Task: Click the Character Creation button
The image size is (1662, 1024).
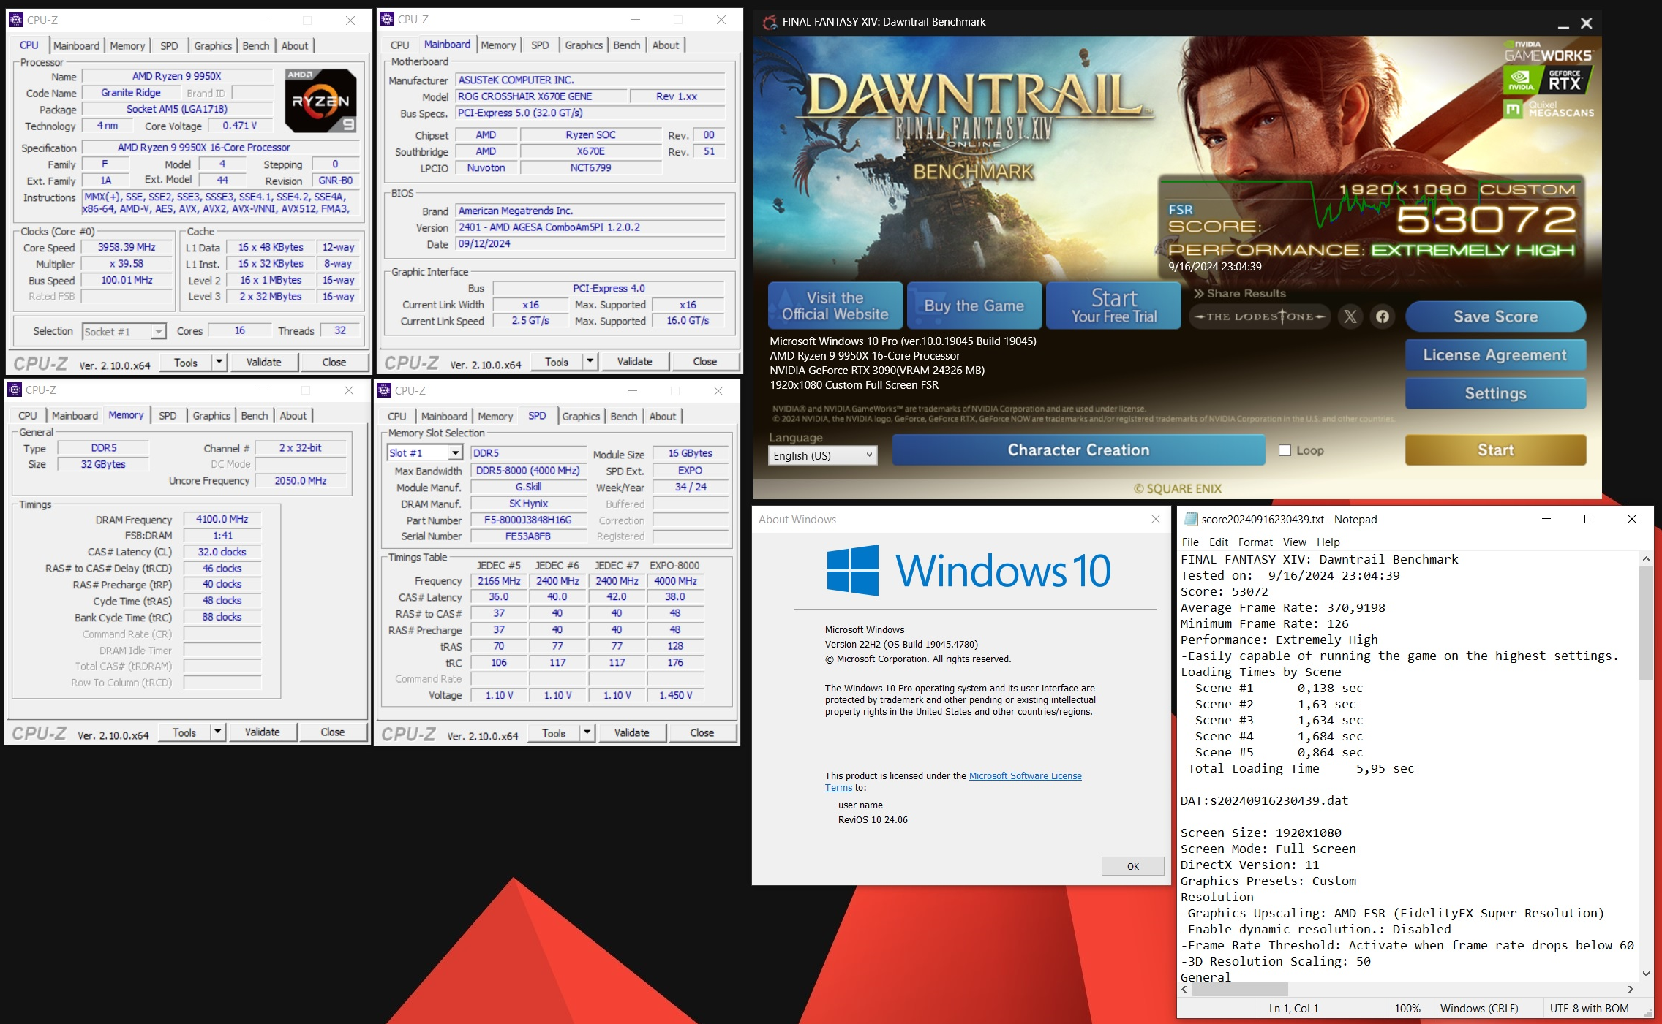Action: (1078, 450)
